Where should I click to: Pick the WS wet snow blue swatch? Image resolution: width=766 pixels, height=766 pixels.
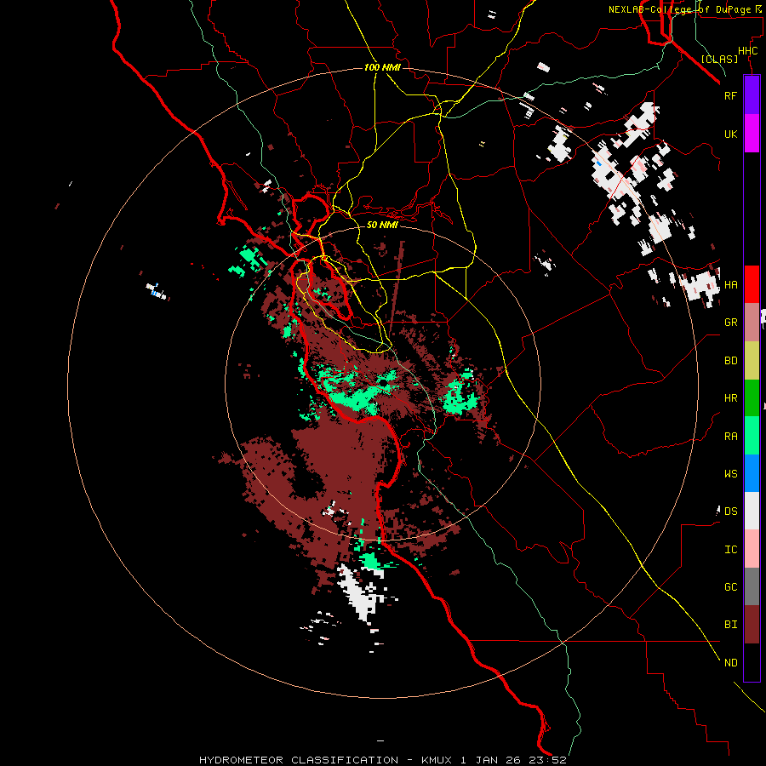click(x=752, y=473)
